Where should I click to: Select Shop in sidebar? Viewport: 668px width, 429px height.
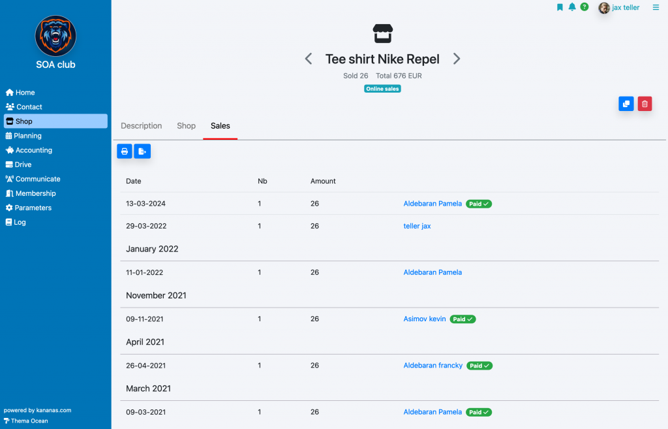[x=55, y=121]
